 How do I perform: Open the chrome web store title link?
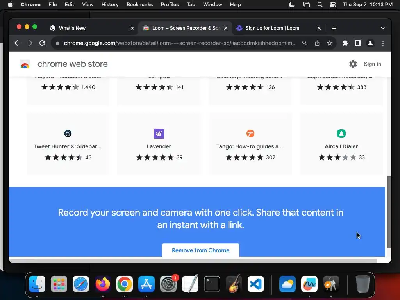tap(72, 64)
